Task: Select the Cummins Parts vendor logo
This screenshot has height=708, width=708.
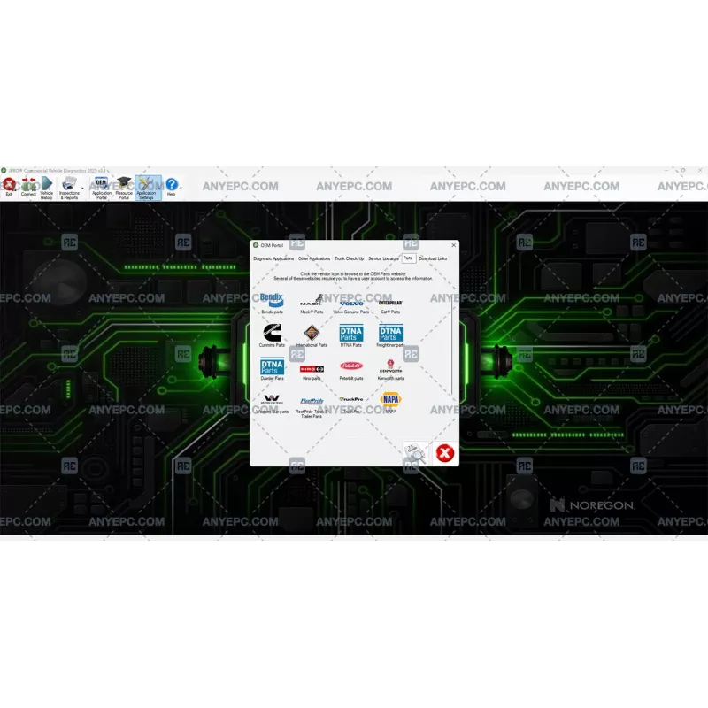Action: click(272, 332)
